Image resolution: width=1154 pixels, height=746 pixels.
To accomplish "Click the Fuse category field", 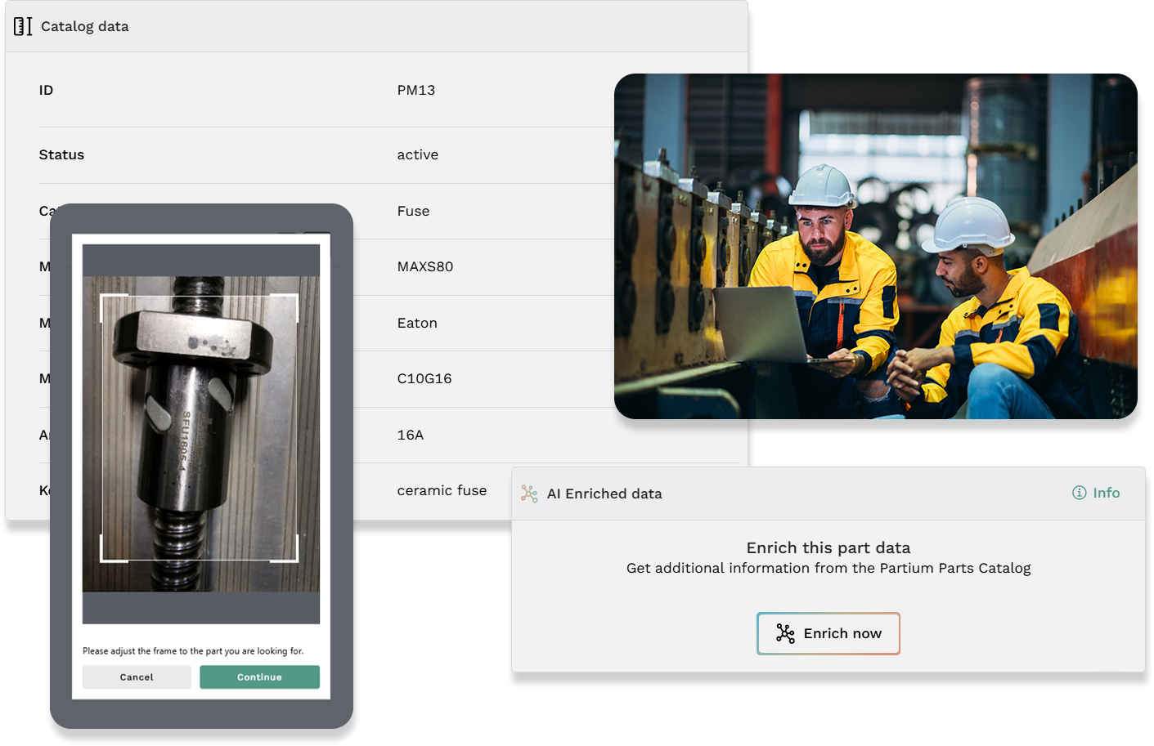I will 413,211.
